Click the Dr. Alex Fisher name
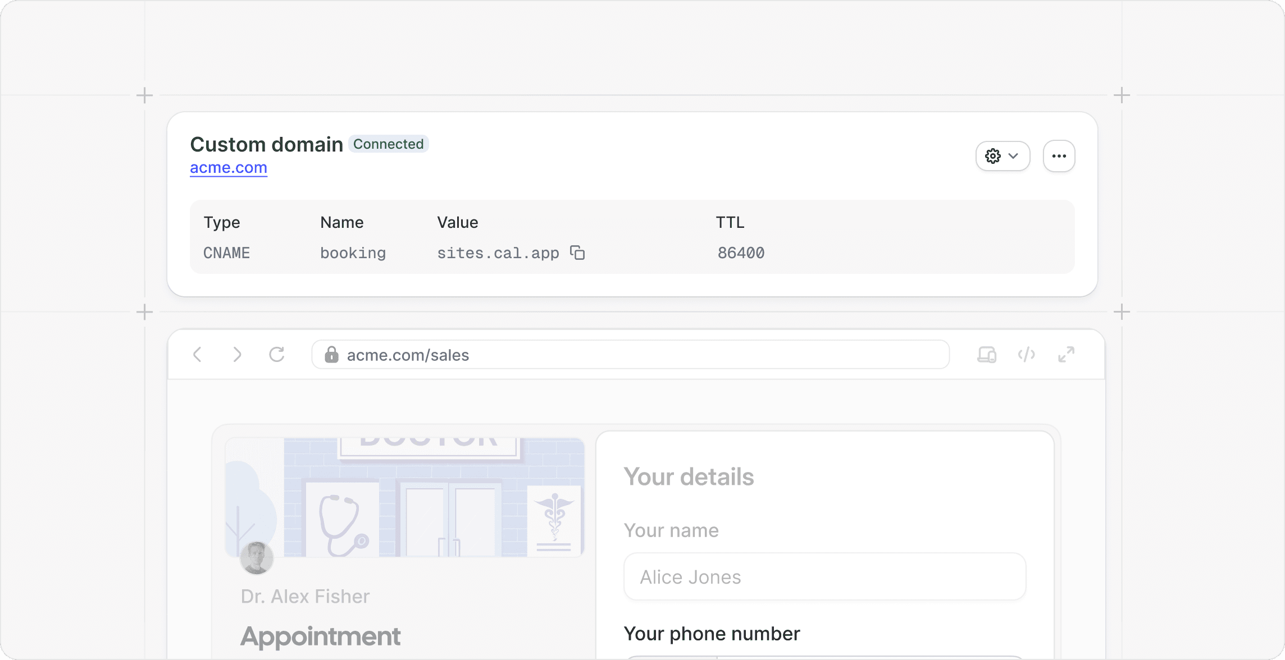Viewport: 1285px width, 660px height. (x=305, y=597)
